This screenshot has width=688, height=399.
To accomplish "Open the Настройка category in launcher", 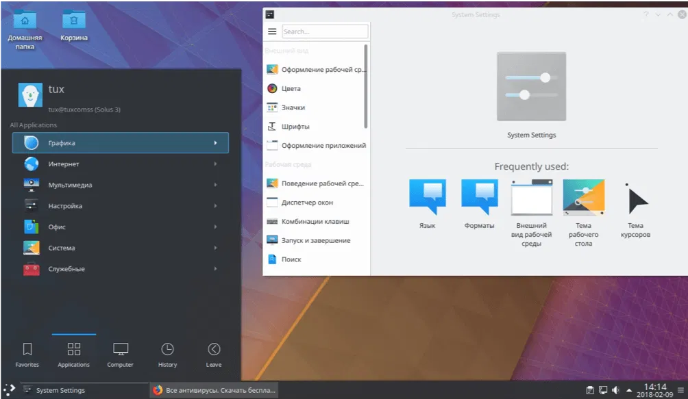I will (120, 206).
